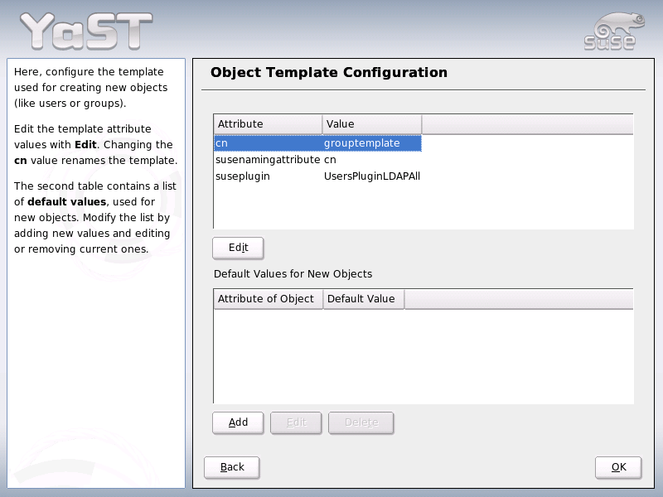663x497 pixels.
Task: Sort by the Value column header
Action: pos(372,124)
